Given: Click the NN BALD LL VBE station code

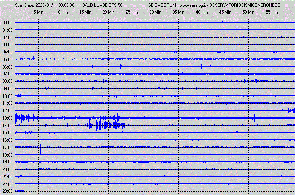Looking at the screenshot, I should [92, 5].
